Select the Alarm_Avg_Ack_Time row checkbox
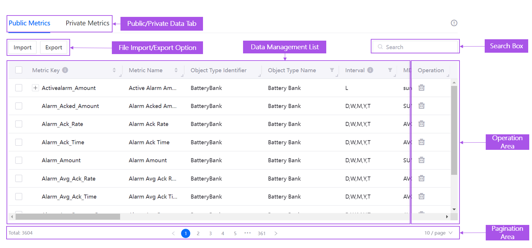Screen dimensions: 532x248 [x=19, y=196]
